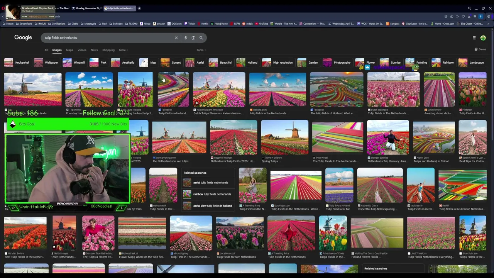Open the amazon bookmark
Viewport: 494px width, 278px height.
(159, 24)
